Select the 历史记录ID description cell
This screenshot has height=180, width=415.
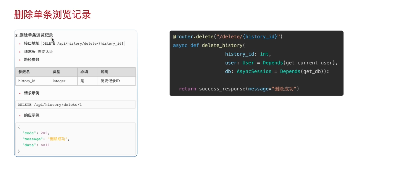117,81
